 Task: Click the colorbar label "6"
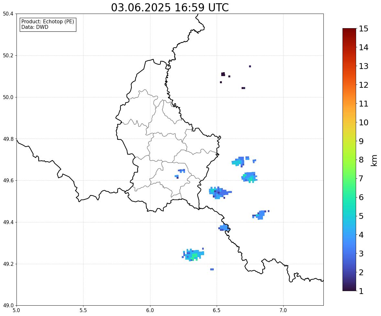click(x=361, y=197)
